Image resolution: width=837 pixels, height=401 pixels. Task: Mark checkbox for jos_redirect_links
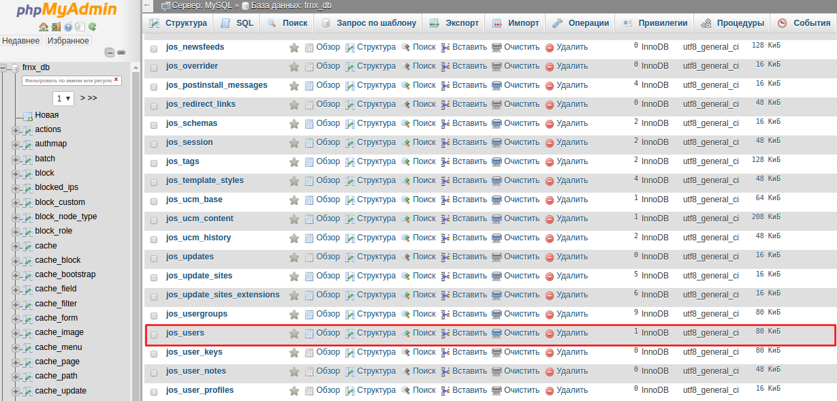(x=154, y=106)
